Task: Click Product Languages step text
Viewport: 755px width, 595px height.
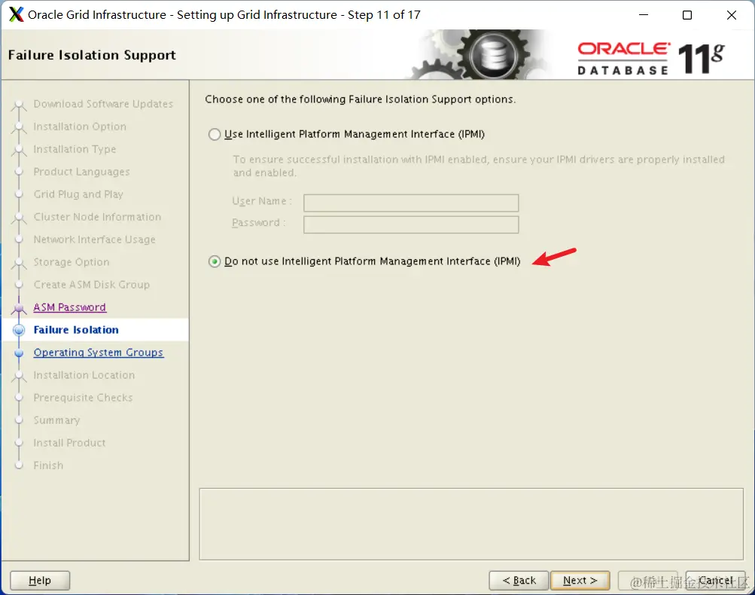Action: click(81, 172)
